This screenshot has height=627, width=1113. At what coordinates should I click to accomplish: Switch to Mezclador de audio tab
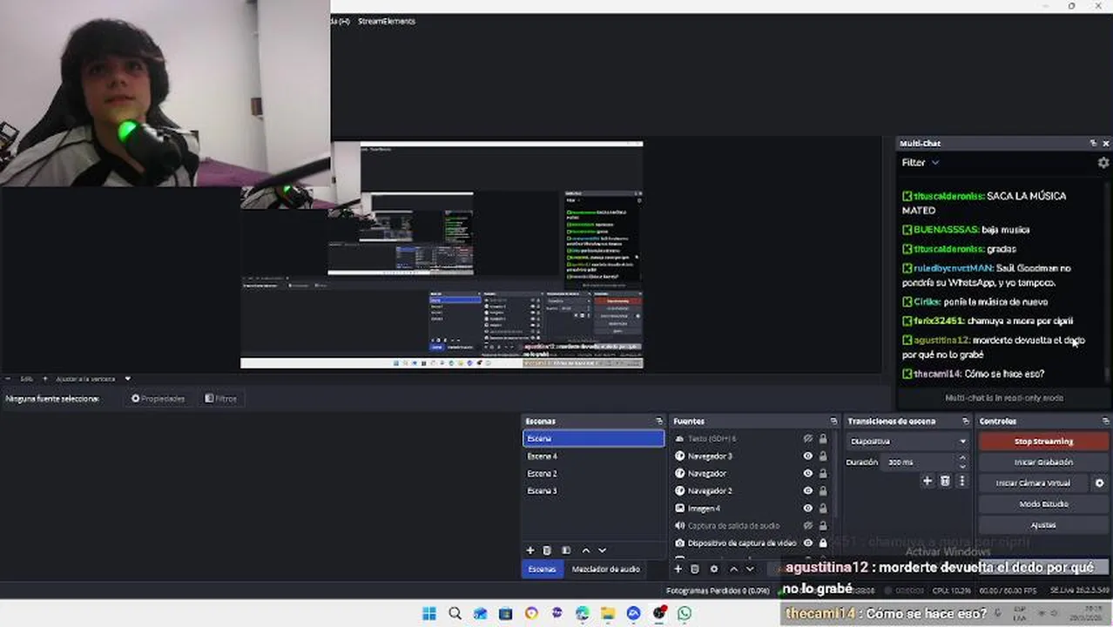pyautogui.click(x=606, y=570)
